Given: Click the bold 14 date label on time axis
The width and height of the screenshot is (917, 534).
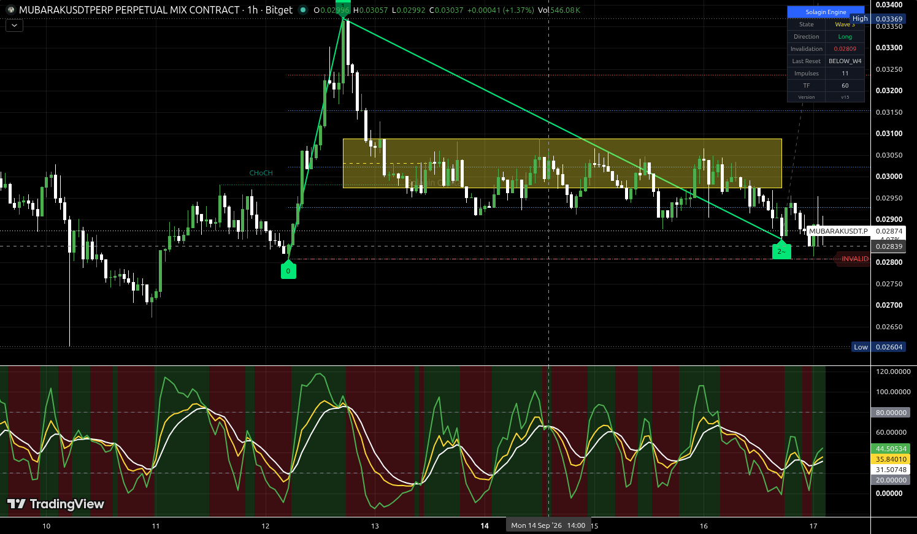Looking at the screenshot, I should 485,526.
